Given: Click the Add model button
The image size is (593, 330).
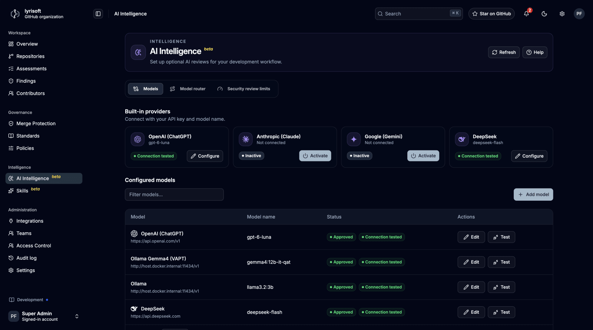Looking at the screenshot, I should point(533,194).
